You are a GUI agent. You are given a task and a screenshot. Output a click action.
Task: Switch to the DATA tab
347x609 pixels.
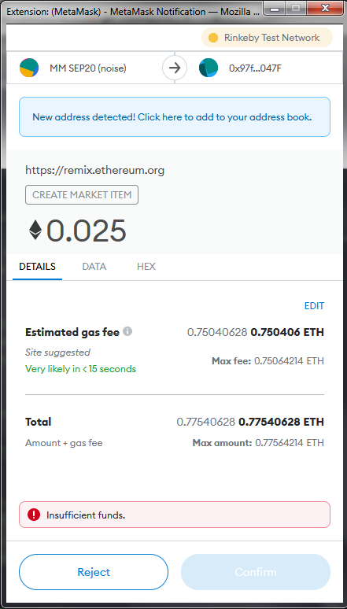coord(94,267)
